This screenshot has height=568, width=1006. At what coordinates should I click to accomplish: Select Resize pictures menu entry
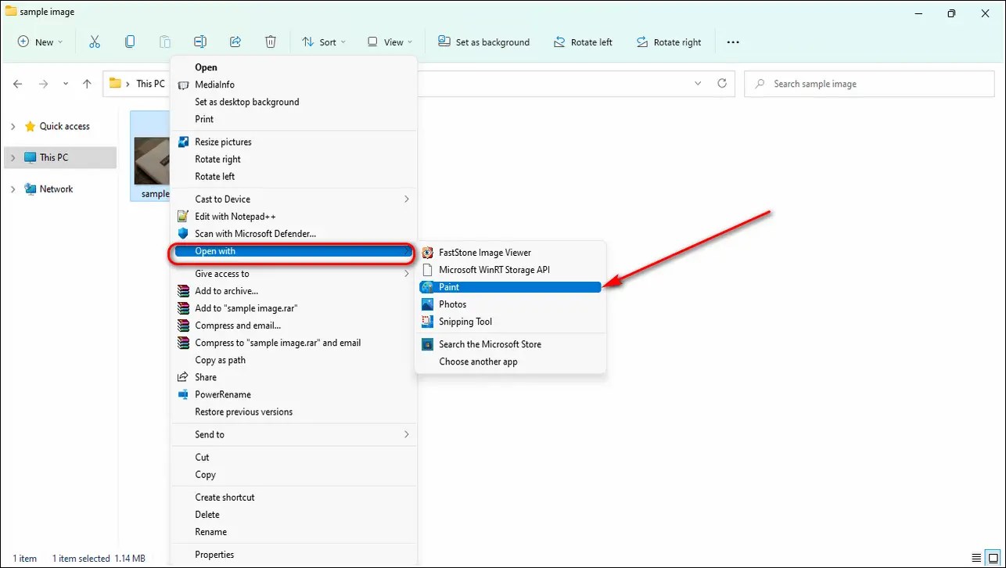coord(293,142)
